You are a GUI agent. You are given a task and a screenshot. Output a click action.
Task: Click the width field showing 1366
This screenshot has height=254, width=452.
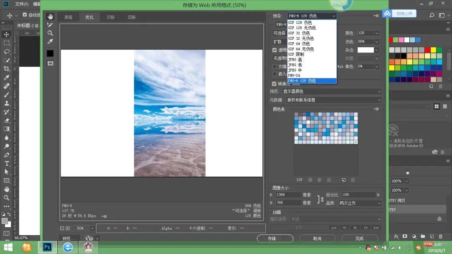click(288, 195)
